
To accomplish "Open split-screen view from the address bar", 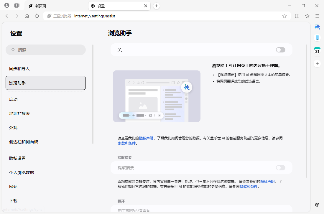I will coord(297,16).
